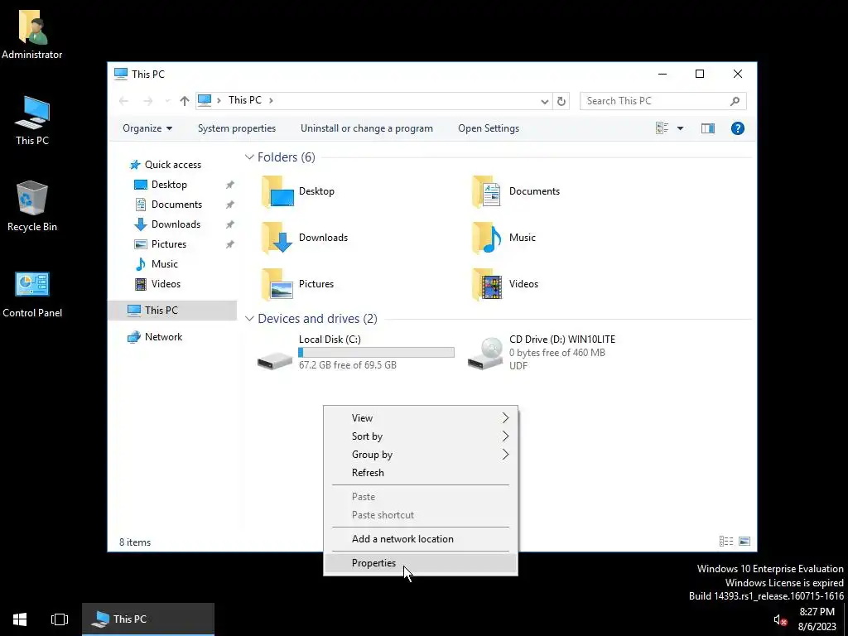
Task: Click System properties toolbar button
Action: [237, 128]
